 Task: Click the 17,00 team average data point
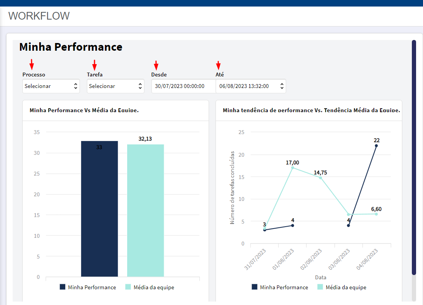pyautogui.click(x=293, y=168)
